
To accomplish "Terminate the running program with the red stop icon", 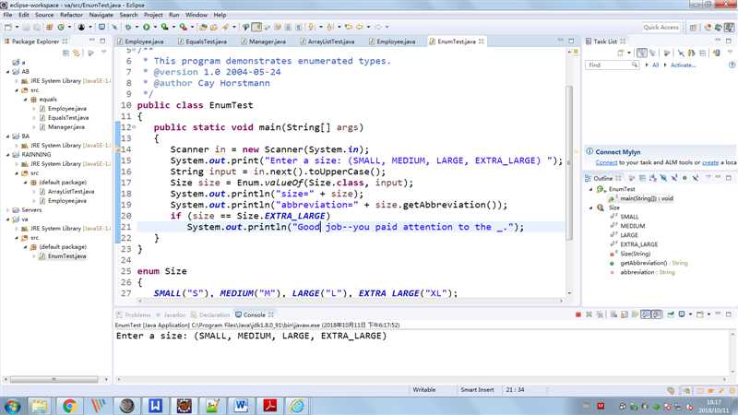I will pos(578,314).
